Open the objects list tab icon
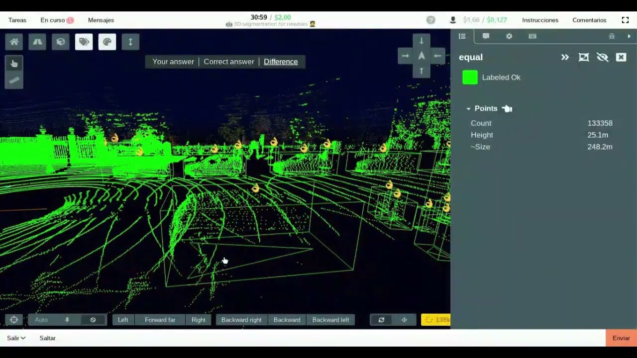 tap(462, 36)
